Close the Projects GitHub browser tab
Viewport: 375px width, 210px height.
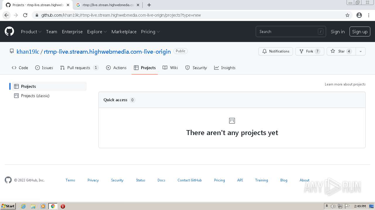click(68, 5)
